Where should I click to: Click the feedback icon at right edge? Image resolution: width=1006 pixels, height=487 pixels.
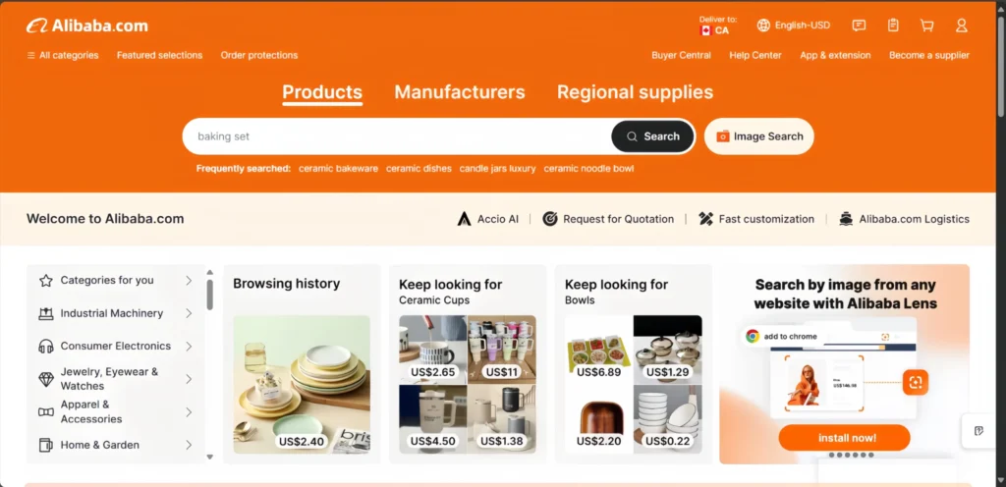click(x=978, y=431)
